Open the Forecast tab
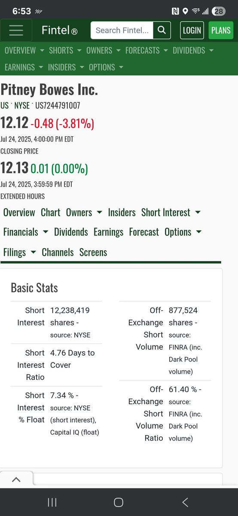Screen dimensions: 238x516 point(144,232)
